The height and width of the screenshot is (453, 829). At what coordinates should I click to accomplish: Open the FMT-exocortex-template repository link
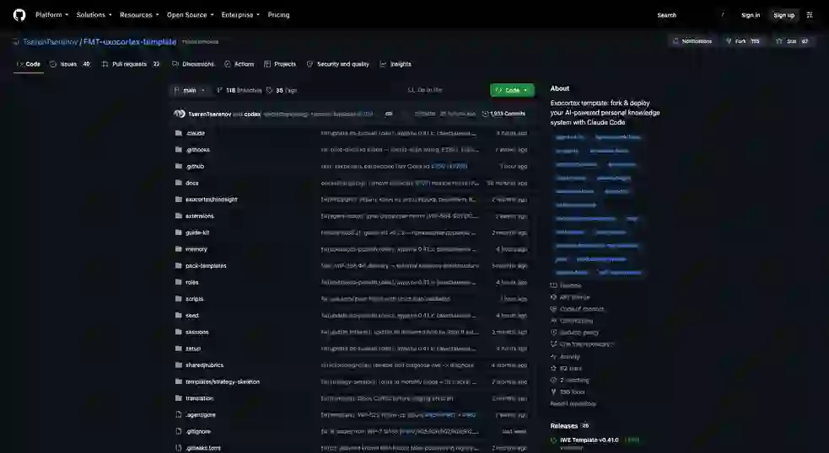(x=130, y=42)
